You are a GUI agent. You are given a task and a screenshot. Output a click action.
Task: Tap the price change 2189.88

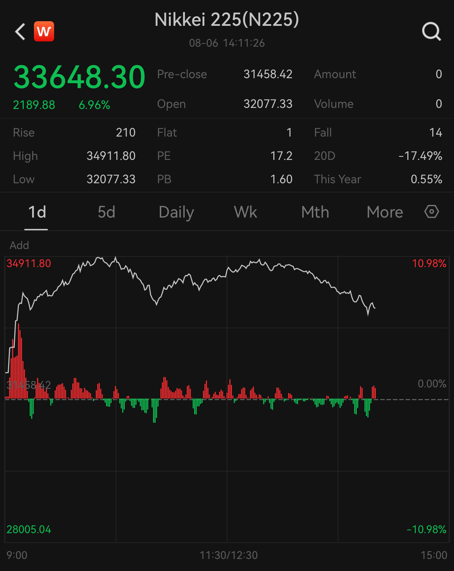coord(34,105)
